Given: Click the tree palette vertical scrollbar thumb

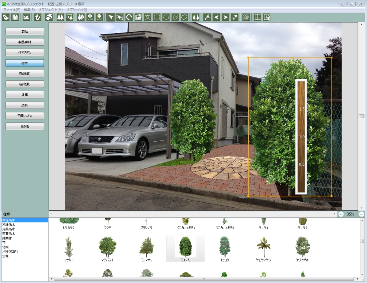Looking at the screenshot, I should click(362, 241).
